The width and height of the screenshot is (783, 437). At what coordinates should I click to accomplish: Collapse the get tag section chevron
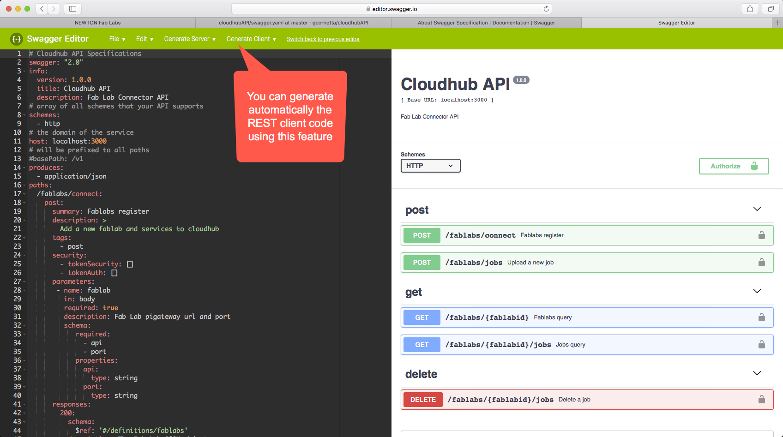tap(757, 291)
